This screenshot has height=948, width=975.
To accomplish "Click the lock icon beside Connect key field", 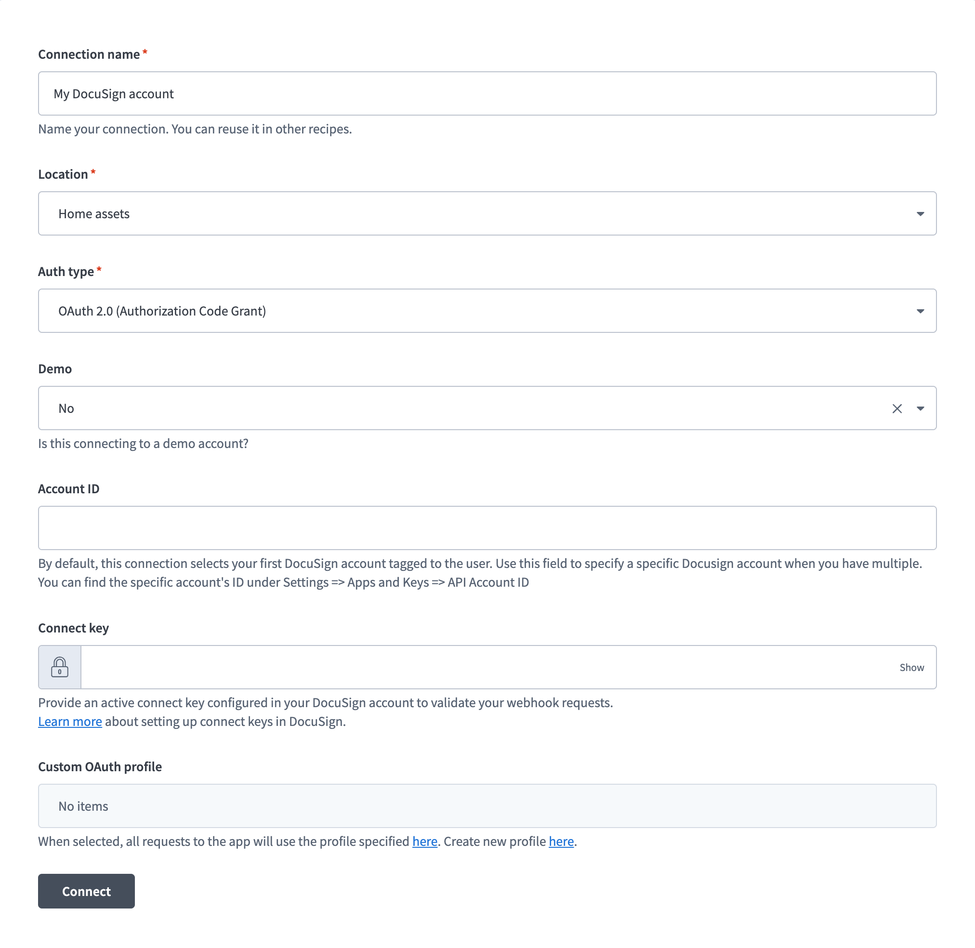I will [60, 667].
